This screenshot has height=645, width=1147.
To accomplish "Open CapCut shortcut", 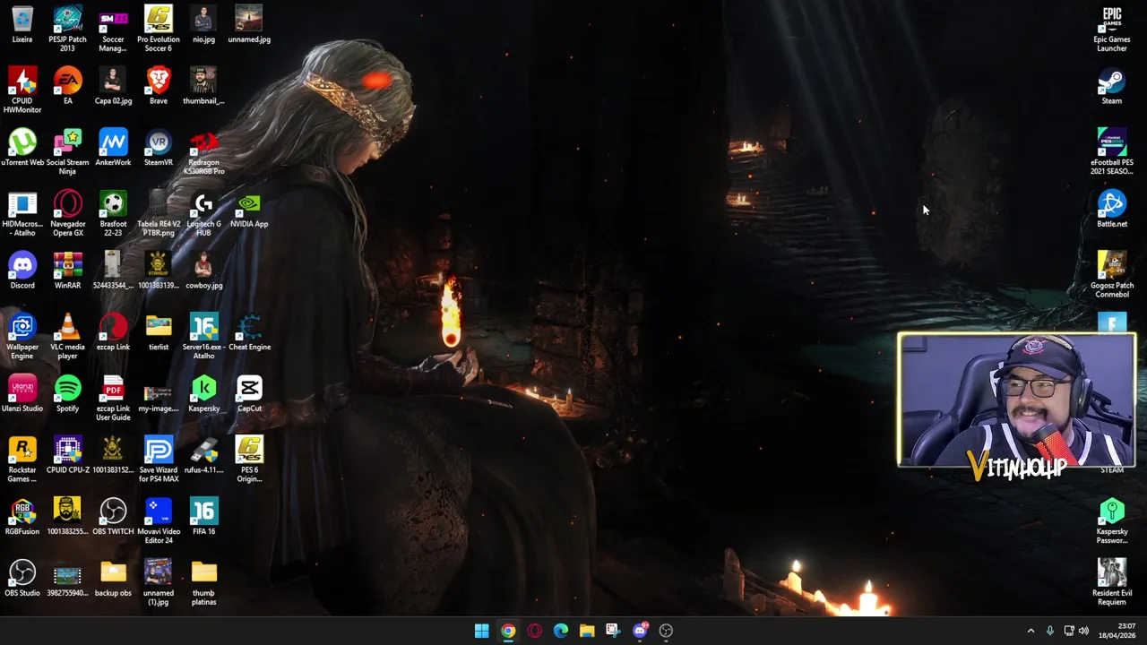I will coord(249,394).
